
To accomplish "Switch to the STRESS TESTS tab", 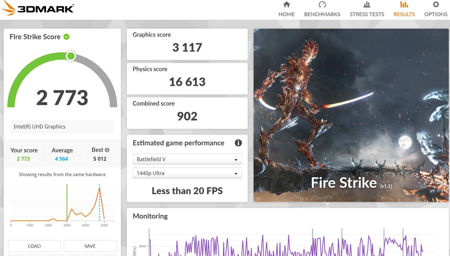I will point(367,14).
